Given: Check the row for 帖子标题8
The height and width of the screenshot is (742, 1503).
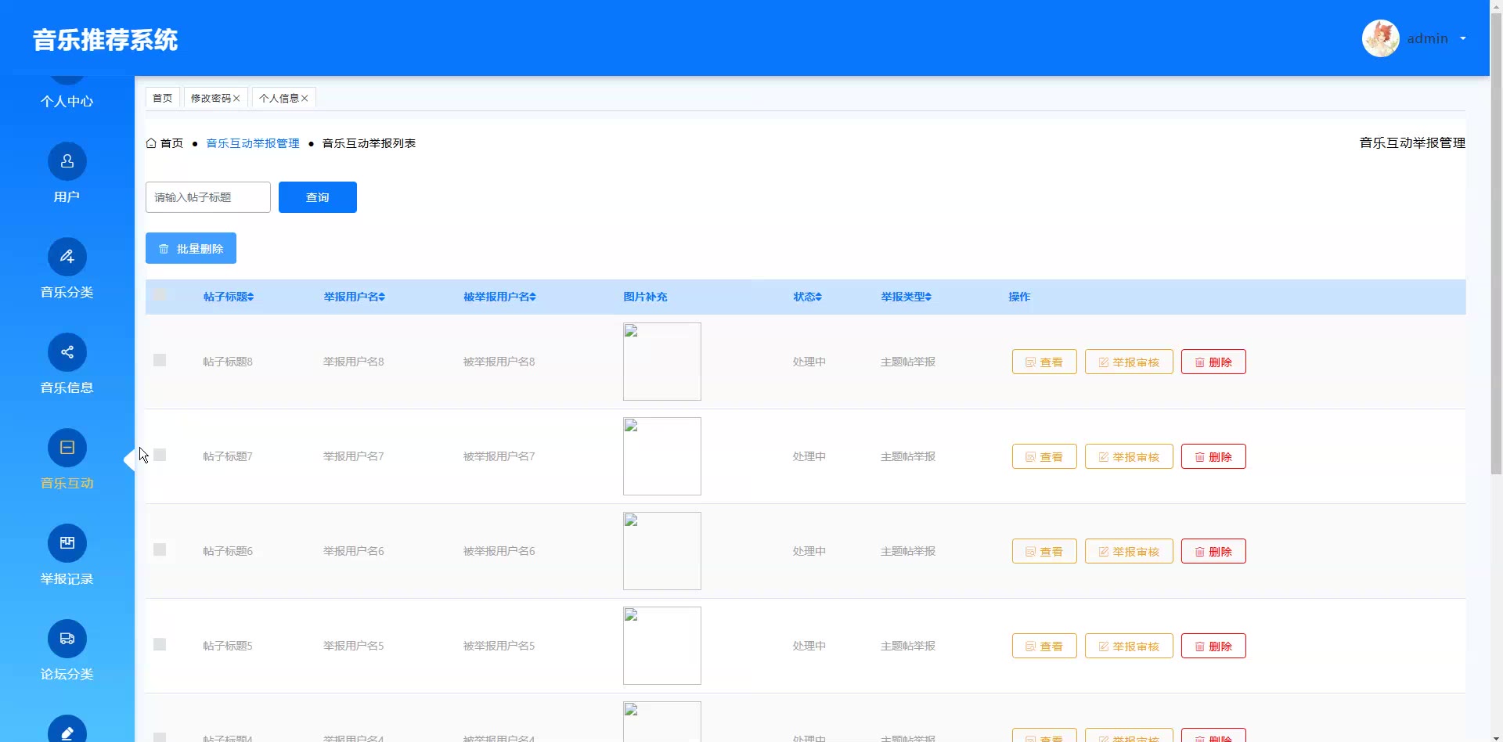Looking at the screenshot, I should 160,360.
